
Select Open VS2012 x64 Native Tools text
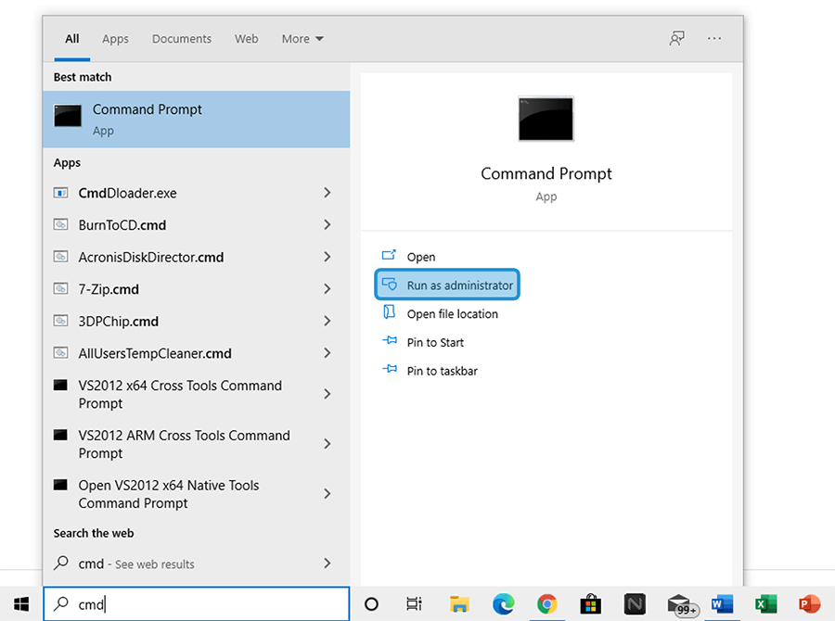point(168,494)
